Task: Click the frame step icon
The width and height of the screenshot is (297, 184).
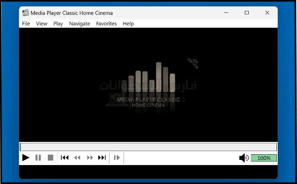Action: (x=117, y=158)
